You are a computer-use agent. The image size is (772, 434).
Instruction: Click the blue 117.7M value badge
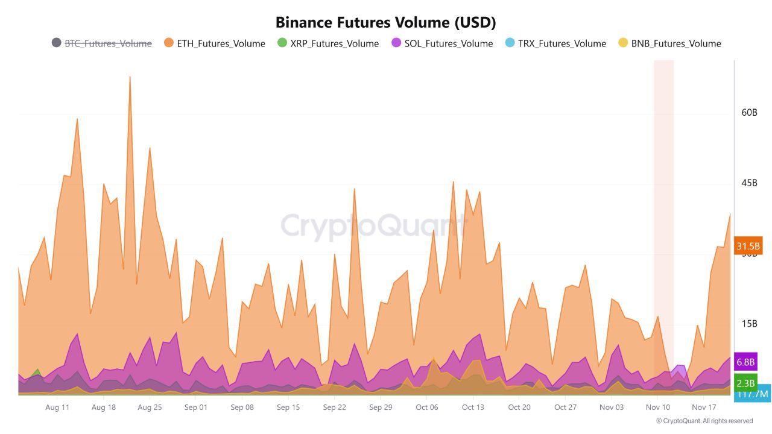point(752,394)
